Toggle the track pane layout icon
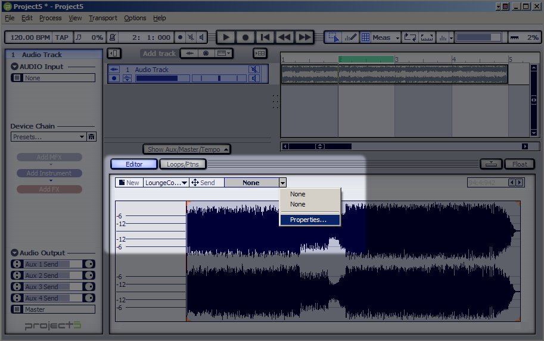The image size is (544, 341). click(x=260, y=54)
